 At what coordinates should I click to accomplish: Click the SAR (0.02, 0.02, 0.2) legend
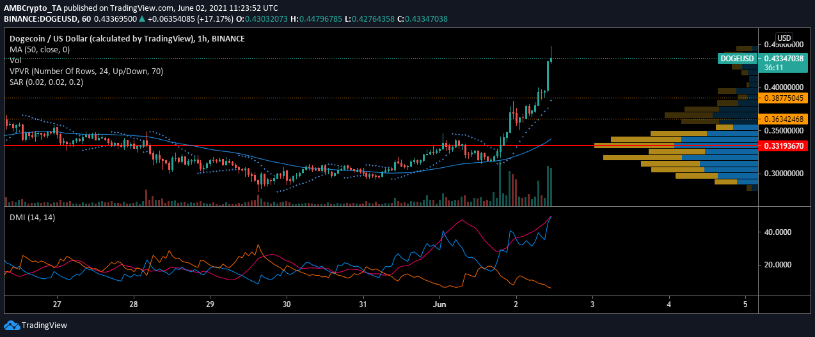[45, 82]
